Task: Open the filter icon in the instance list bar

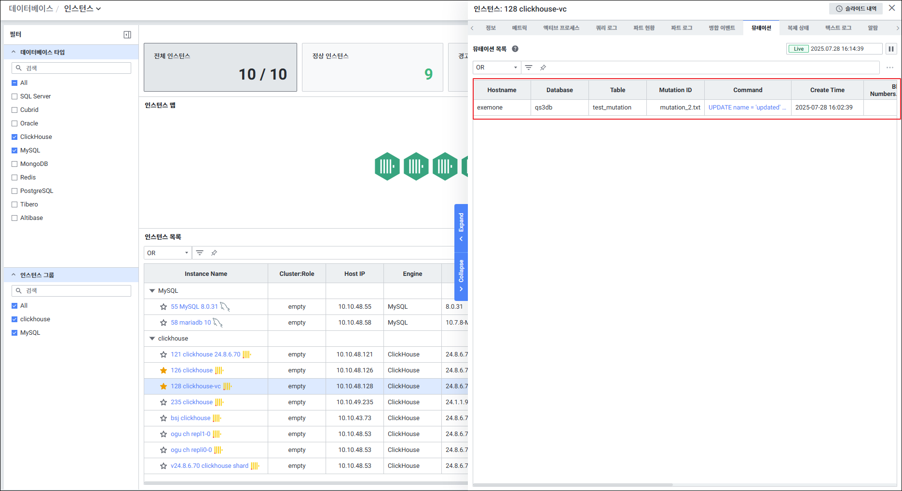Action: coord(200,253)
